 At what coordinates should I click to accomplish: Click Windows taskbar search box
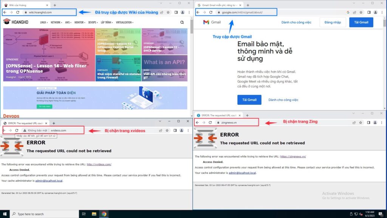click(45, 214)
